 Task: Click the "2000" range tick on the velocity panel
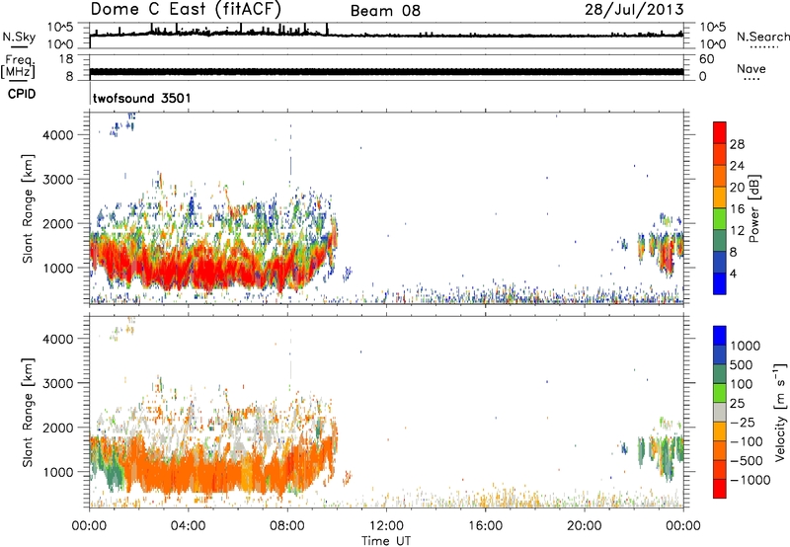[x=58, y=428]
